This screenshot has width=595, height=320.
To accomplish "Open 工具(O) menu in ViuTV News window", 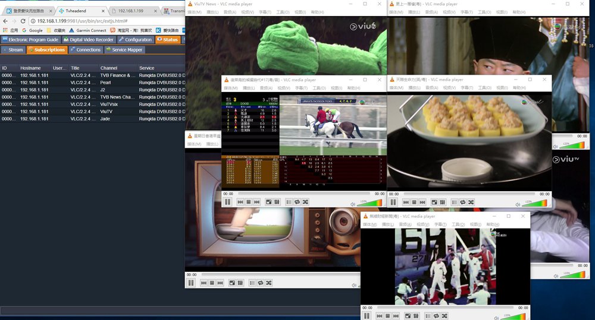I will 283,12.
